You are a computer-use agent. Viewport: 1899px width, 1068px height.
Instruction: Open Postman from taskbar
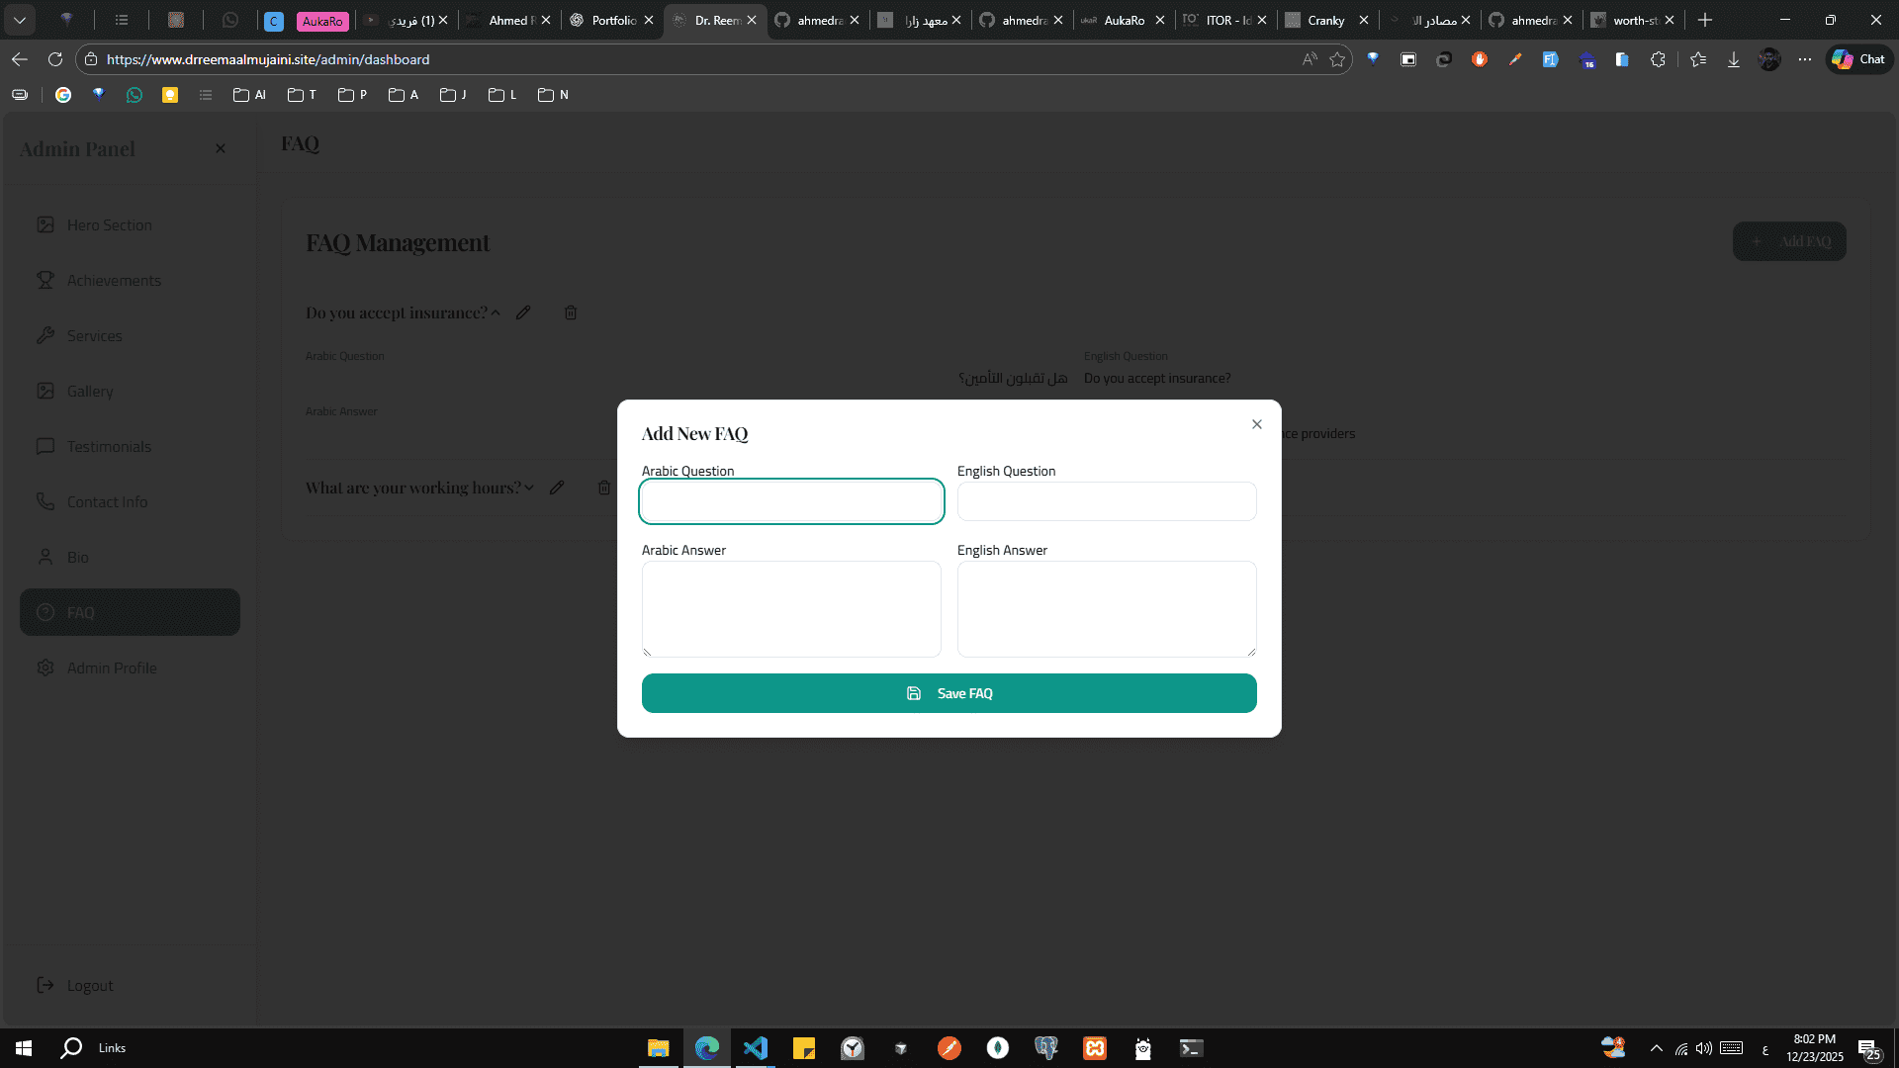point(949,1048)
